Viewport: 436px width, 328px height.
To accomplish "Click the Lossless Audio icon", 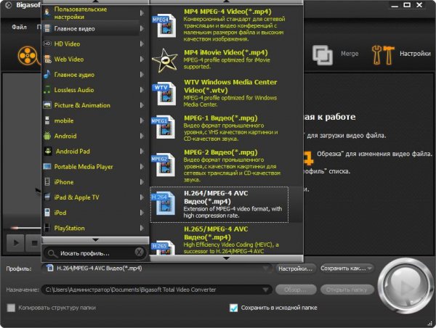I will [x=47, y=90].
